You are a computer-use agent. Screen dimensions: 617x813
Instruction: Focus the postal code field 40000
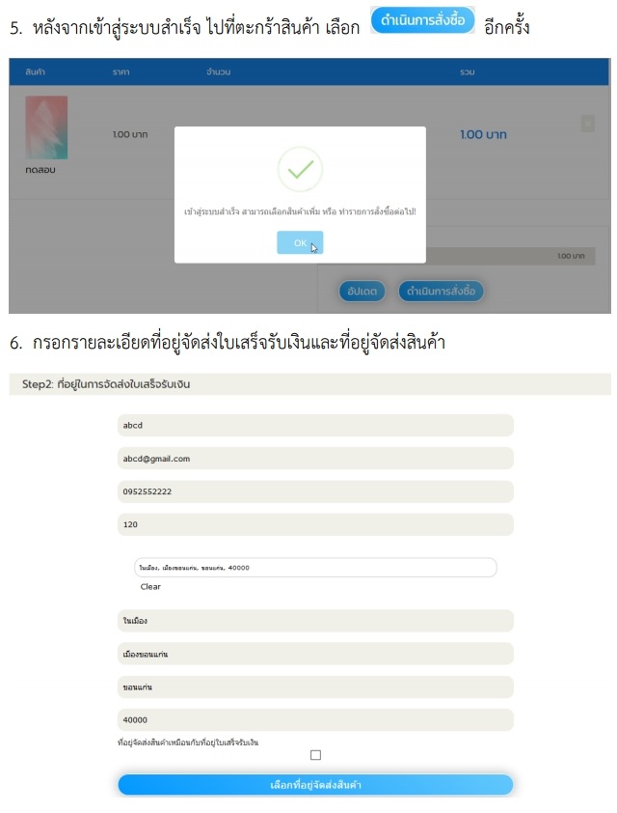pyautogui.click(x=315, y=719)
